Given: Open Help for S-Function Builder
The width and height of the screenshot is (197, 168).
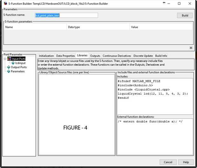Looking at the screenshot, I should pos(186,162).
